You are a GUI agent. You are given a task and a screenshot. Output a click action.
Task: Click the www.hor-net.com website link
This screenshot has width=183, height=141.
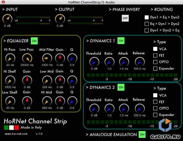(16, 134)
